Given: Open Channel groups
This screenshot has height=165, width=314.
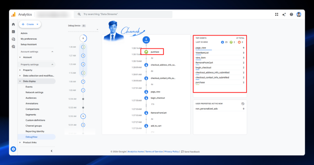Looking at the screenshot, I should 34,126.
